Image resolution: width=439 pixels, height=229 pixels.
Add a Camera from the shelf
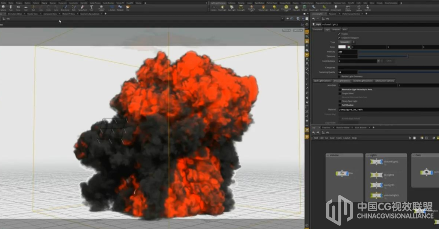(214, 8)
